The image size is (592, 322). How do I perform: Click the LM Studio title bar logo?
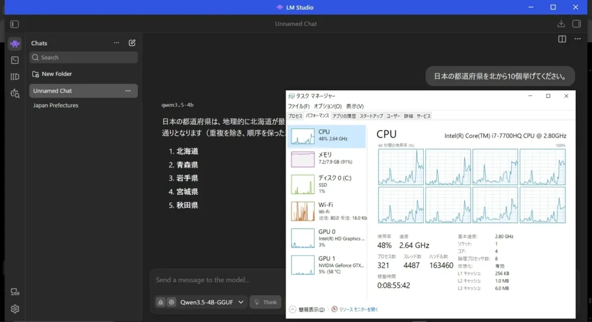pyautogui.click(x=279, y=7)
